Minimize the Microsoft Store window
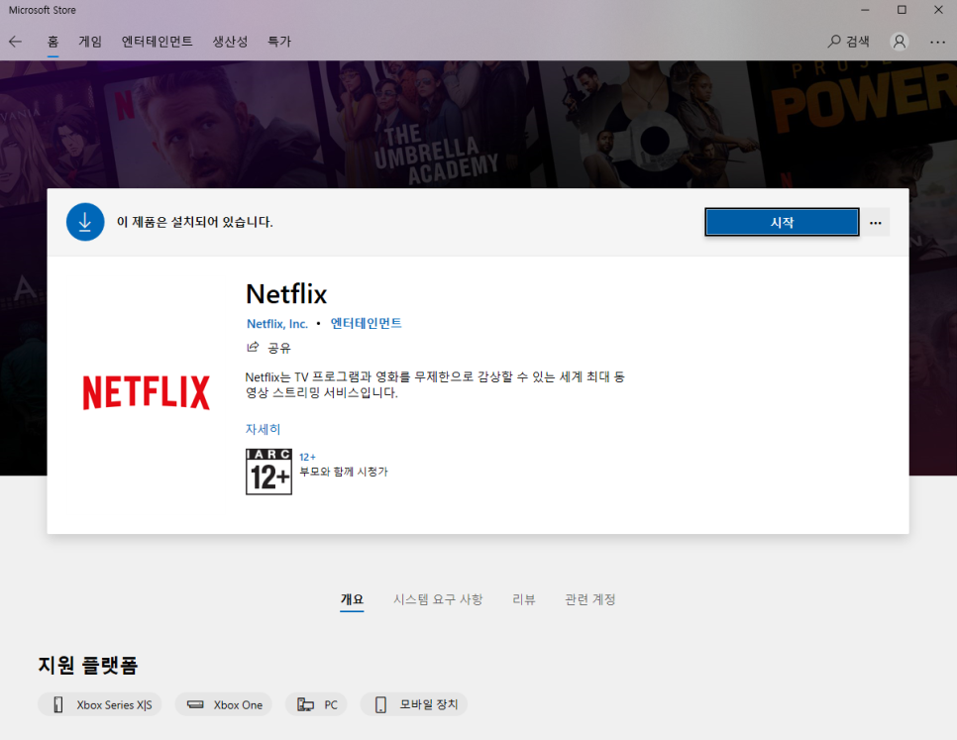 tap(865, 10)
